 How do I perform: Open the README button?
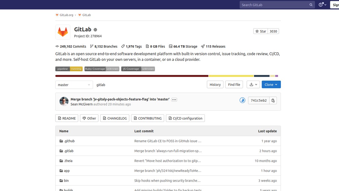point(67,118)
